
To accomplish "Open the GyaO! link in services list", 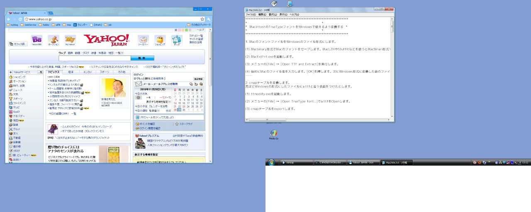I will pos(17,111).
